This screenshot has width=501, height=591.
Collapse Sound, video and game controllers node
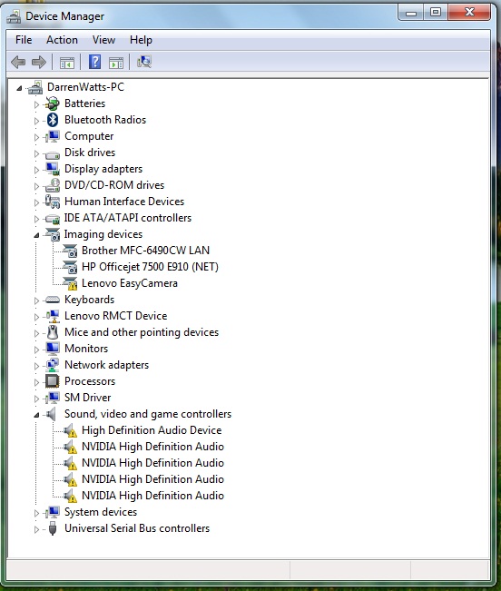36,415
